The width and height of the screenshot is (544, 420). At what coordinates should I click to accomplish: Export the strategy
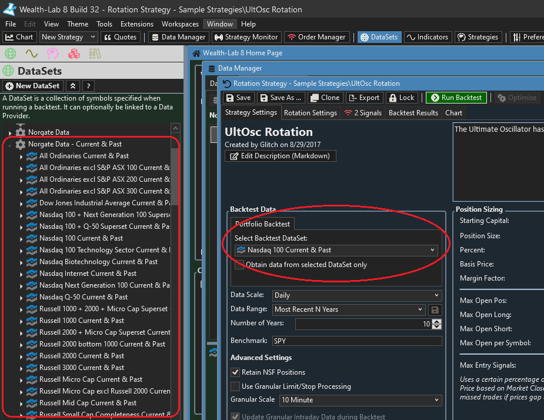[x=364, y=98]
